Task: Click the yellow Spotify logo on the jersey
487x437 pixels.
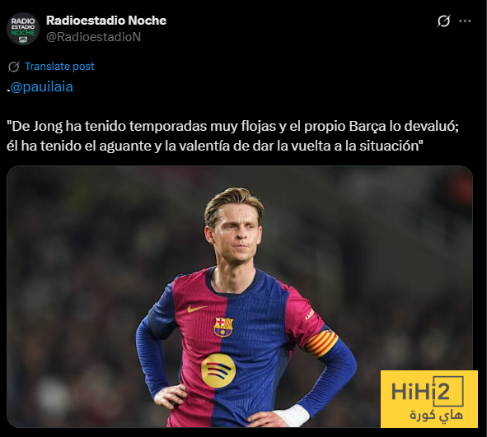Action: (x=218, y=370)
